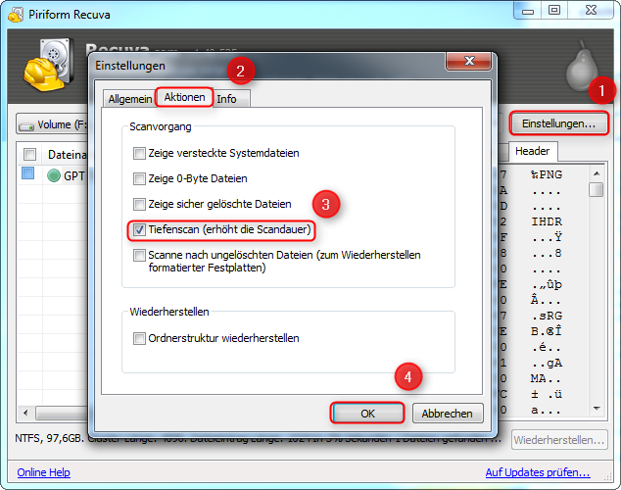Click header pane scroll down arrow
Image resolution: width=621 pixels, height=490 pixels.
point(597,408)
